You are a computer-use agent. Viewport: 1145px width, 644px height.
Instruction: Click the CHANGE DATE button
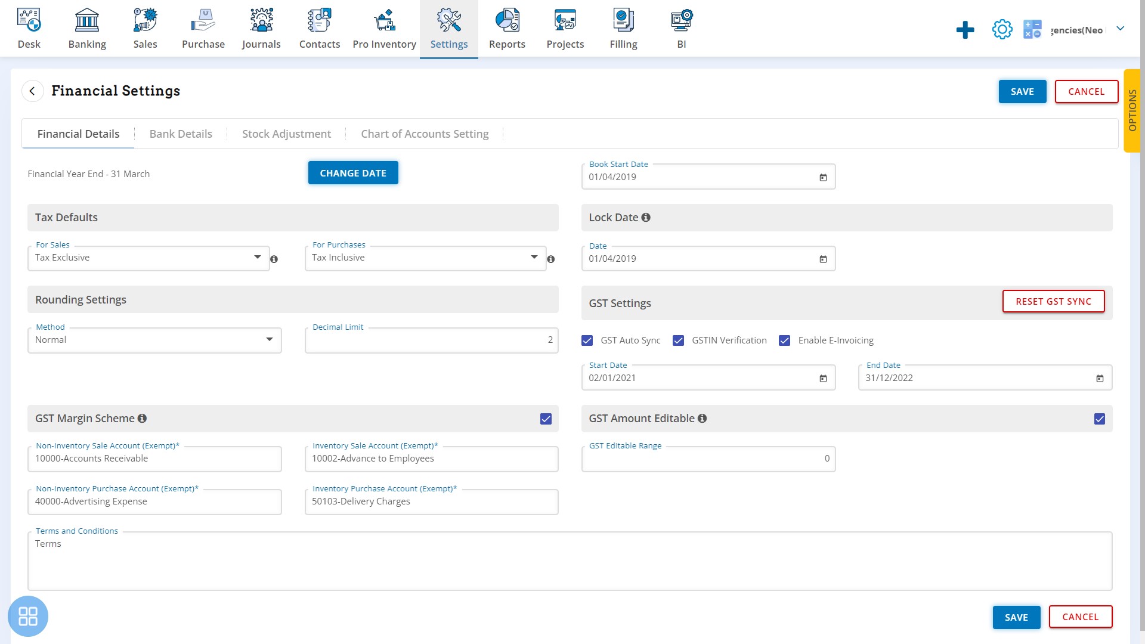pos(352,173)
